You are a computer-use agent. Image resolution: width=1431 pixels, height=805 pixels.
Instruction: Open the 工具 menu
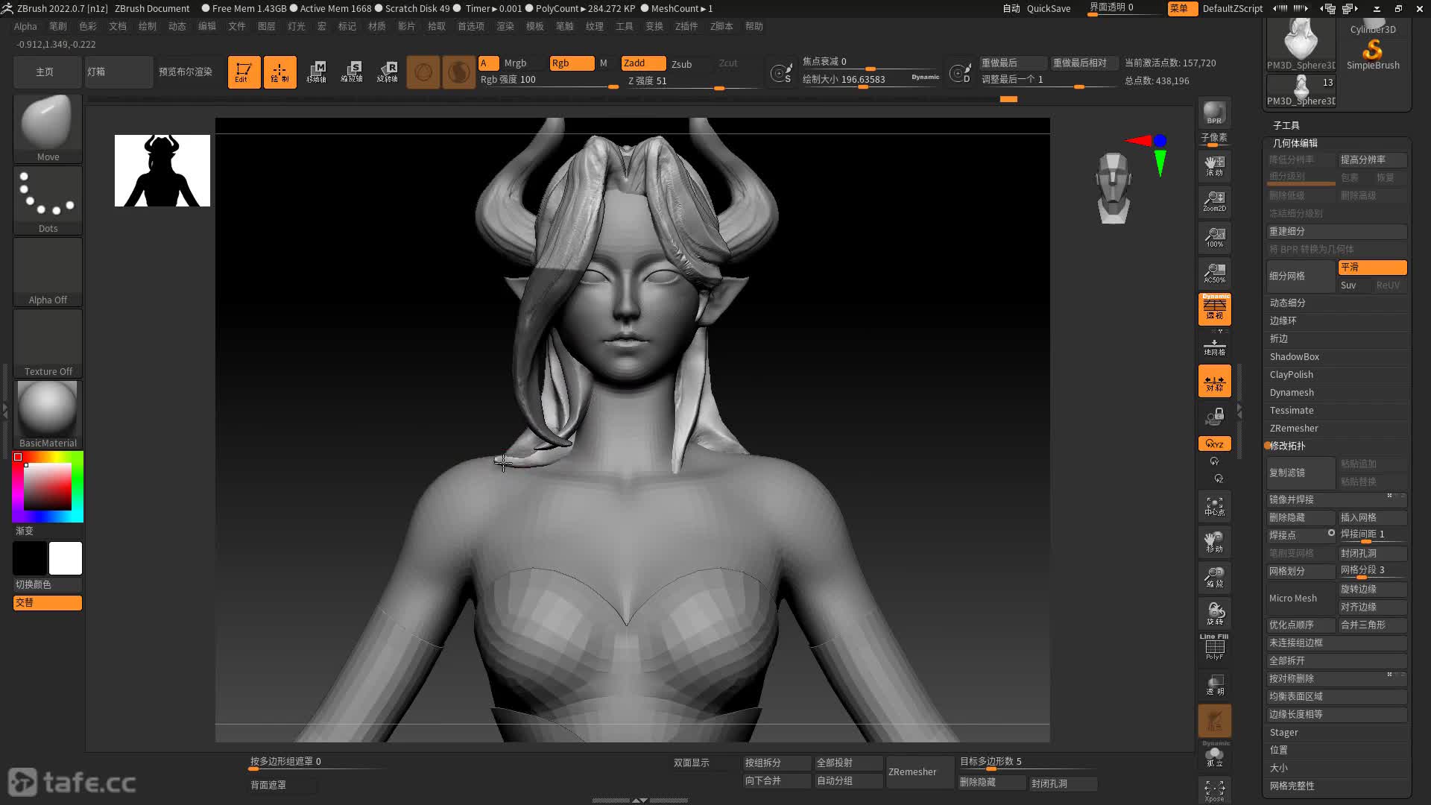coord(625,26)
